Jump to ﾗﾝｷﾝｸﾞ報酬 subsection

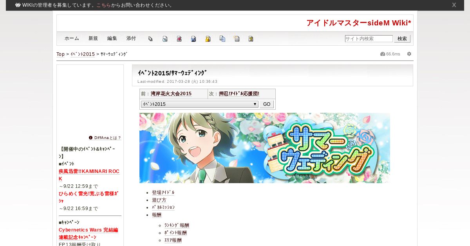177,225
